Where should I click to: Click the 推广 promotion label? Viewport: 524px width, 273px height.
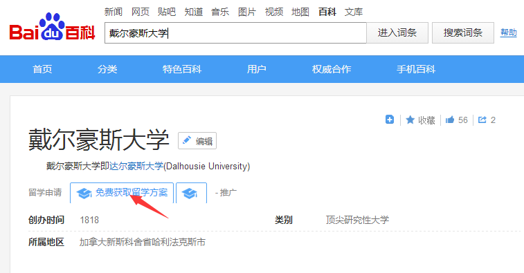[228, 193]
